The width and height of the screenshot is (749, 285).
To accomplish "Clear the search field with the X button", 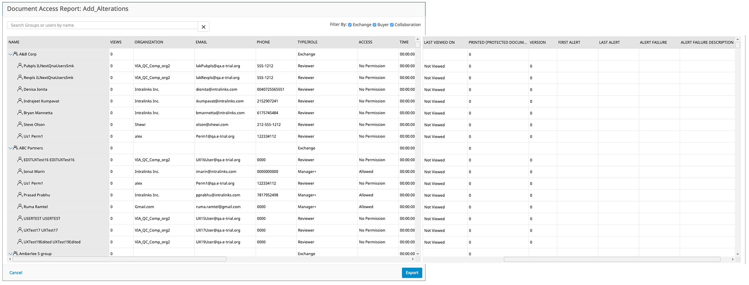I will [x=203, y=27].
